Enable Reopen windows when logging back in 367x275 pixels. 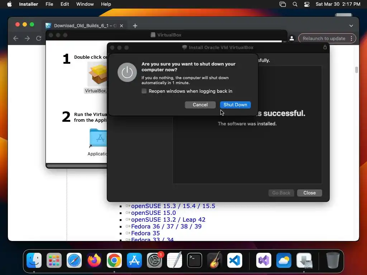click(144, 91)
